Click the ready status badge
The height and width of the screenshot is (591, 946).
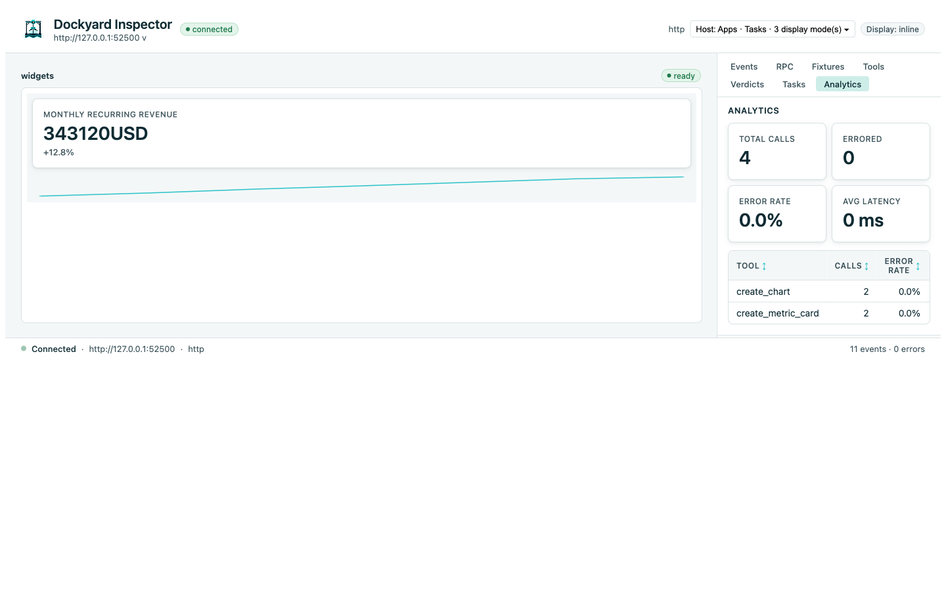[681, 76]
